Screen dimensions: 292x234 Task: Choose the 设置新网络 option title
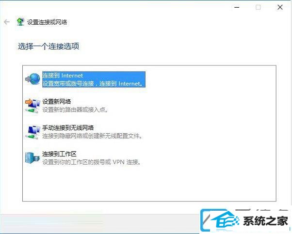[x=57, y=102]
